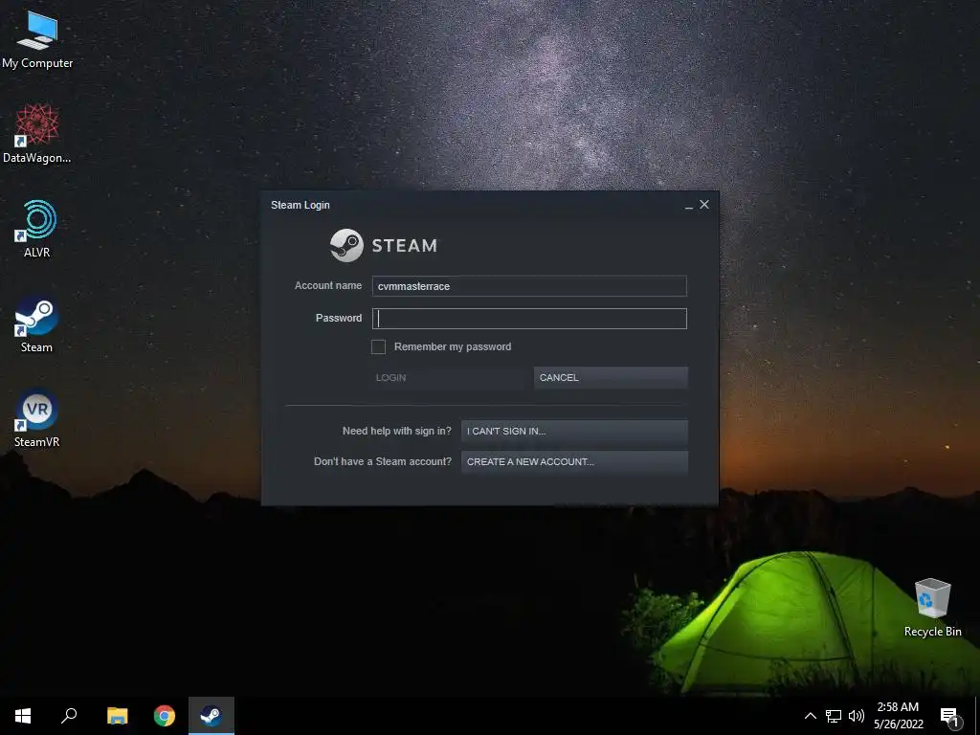980x735 pixels.
Task: Click the Steam logo in login dialog
Action: tap(384, 245)
